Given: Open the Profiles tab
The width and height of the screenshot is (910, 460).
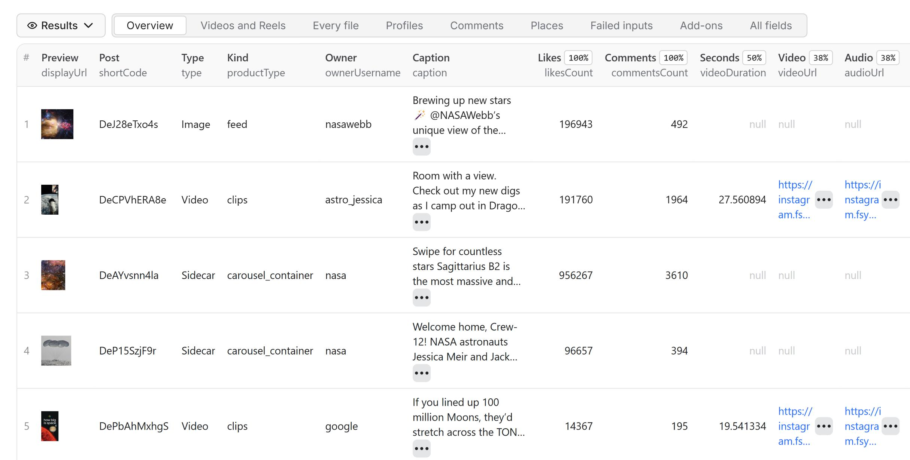Looking at the screenshot, I should point(404,25).
